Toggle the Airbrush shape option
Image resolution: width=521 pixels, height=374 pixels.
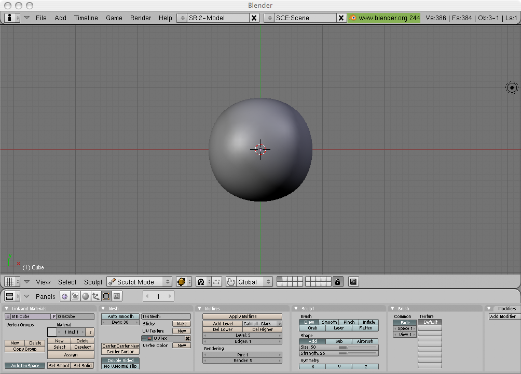click(x=365, y=341)
